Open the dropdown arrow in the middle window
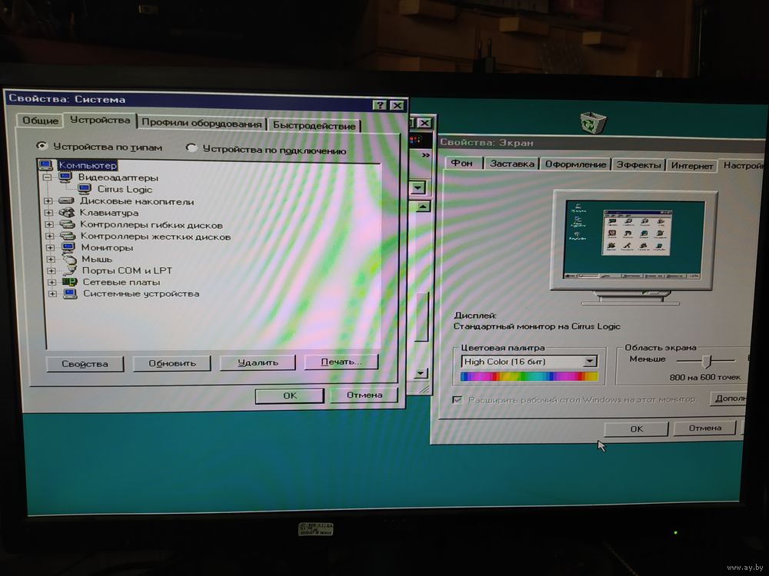The width and height of the screenshot is (769, 576). tap(418, 187)
